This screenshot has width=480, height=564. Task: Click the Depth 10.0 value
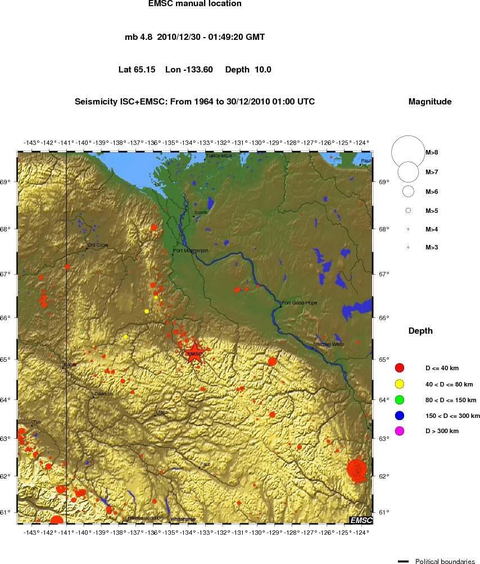pos(248,70)
